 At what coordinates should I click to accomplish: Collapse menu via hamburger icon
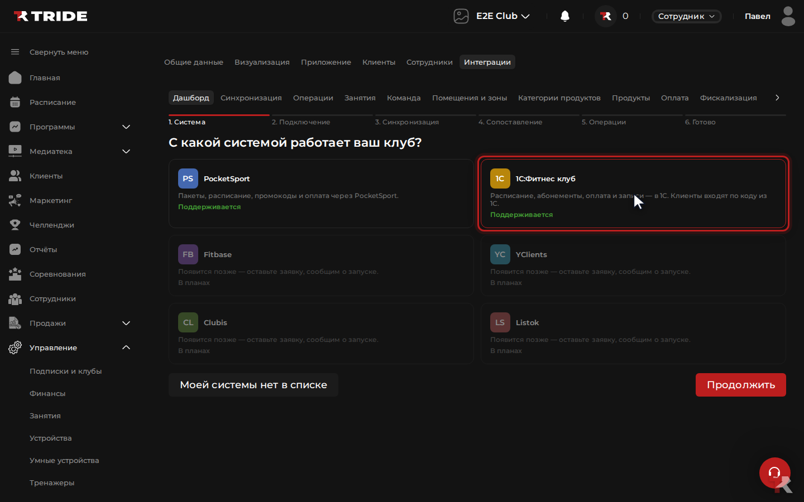pos(15,52)
